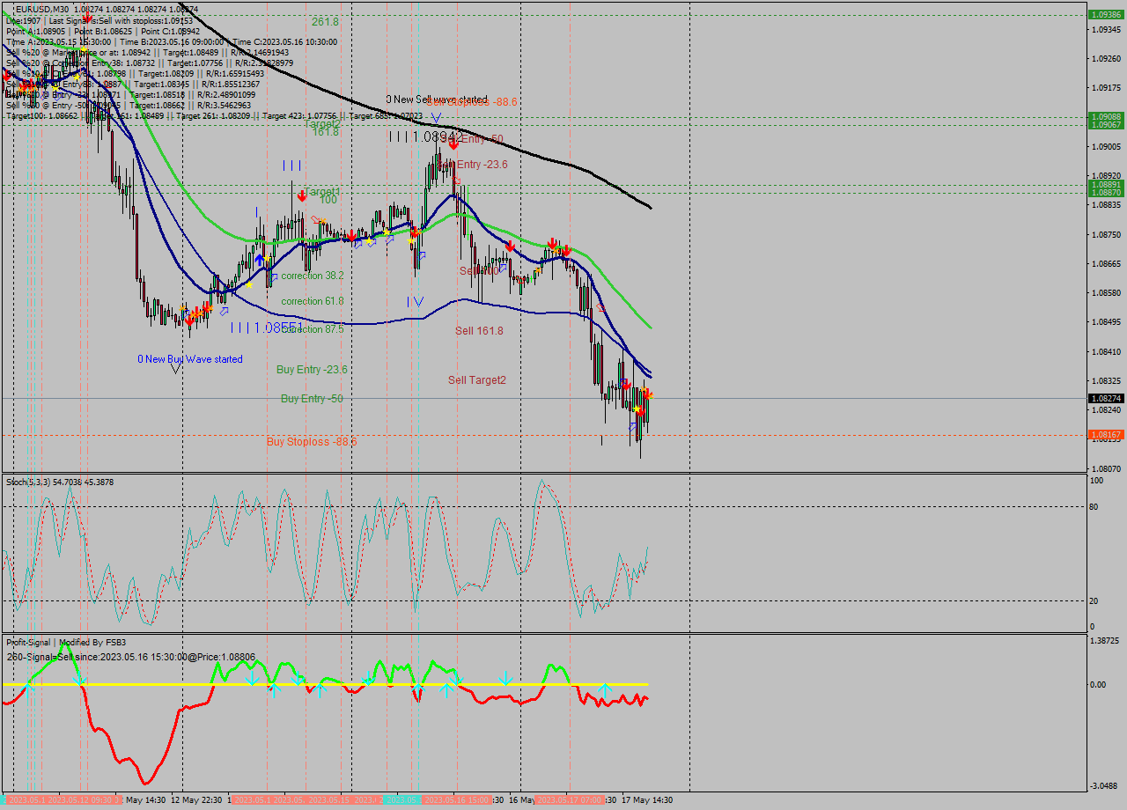Click the '260-Signal=Sell since' text line
The height and width of the screenshot is (810, 1127).
click(130, 657)
